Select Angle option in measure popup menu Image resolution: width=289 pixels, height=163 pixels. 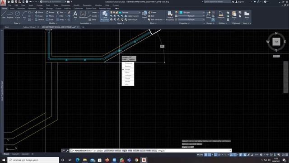128,69
